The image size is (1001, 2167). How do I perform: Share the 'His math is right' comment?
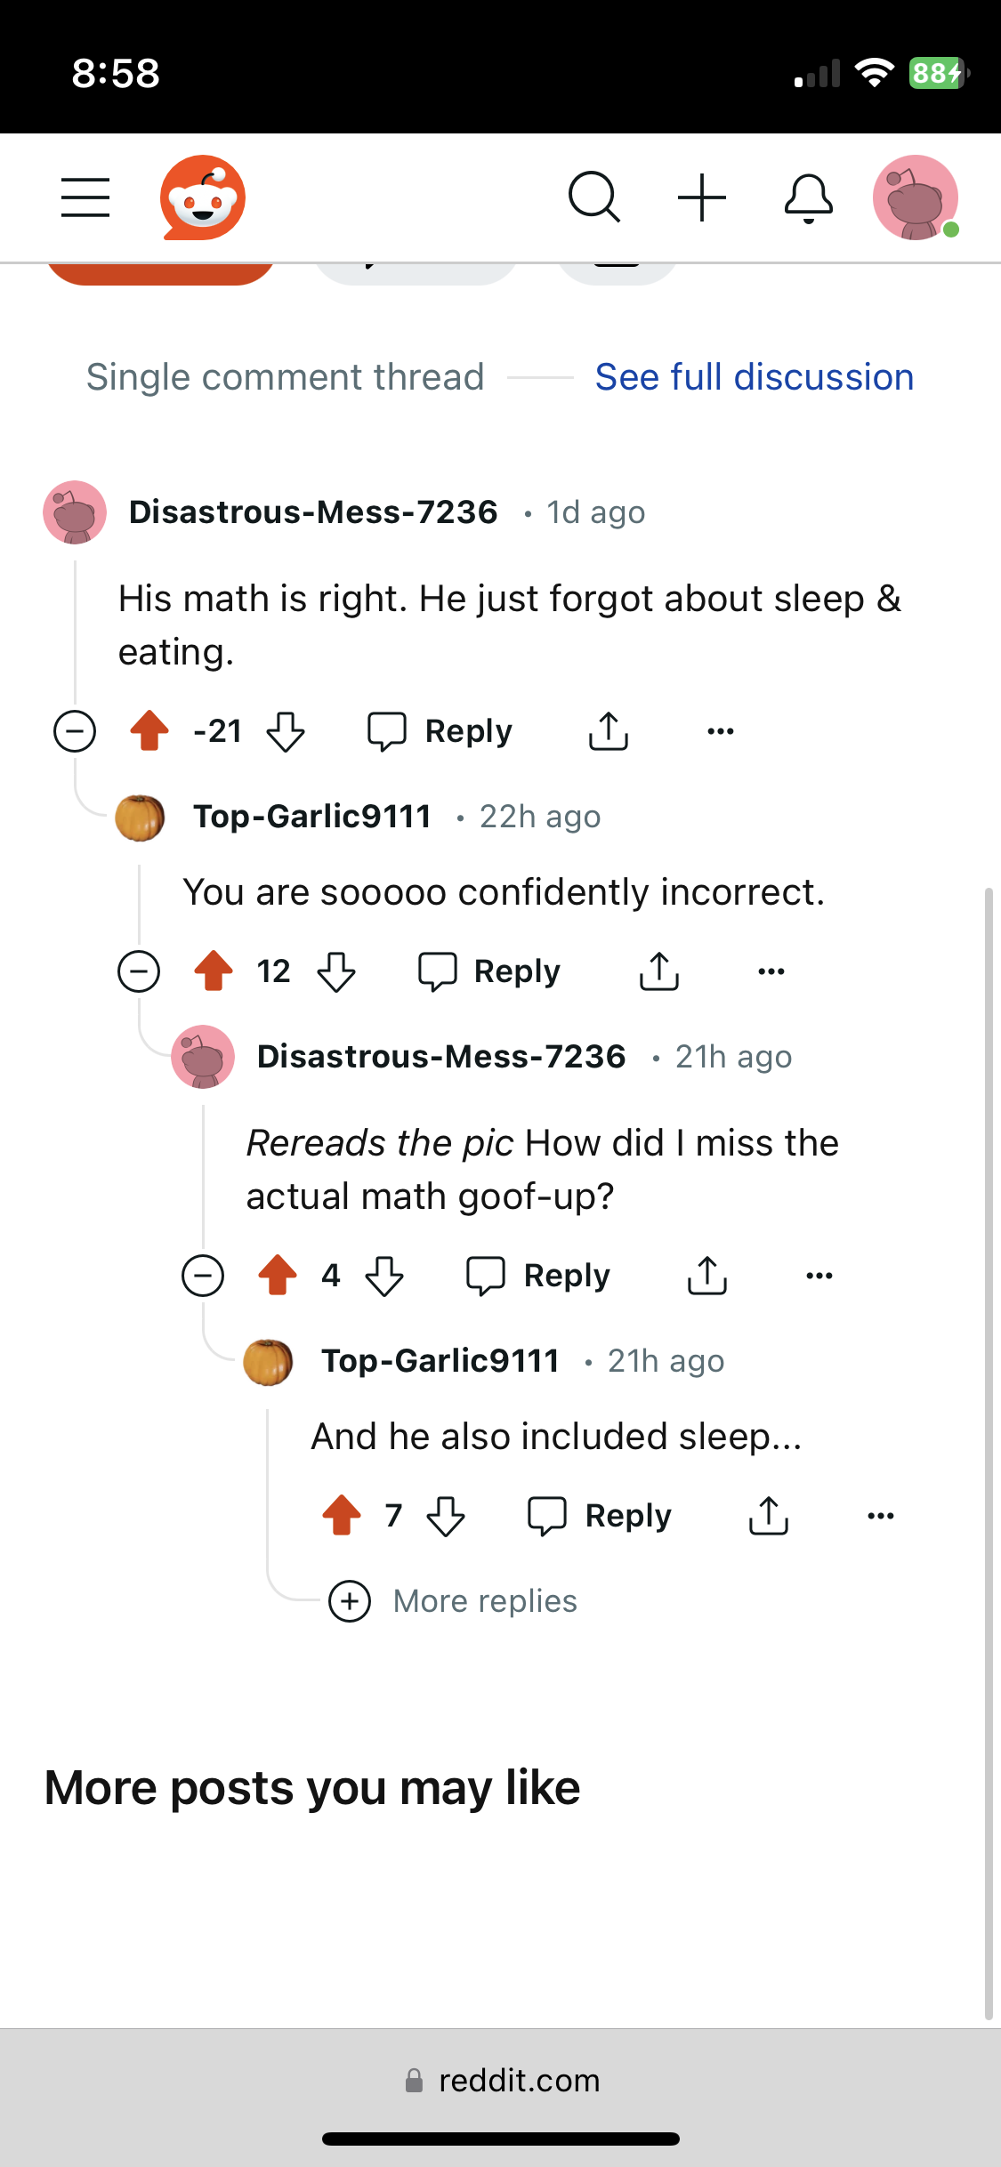point(609,731)
